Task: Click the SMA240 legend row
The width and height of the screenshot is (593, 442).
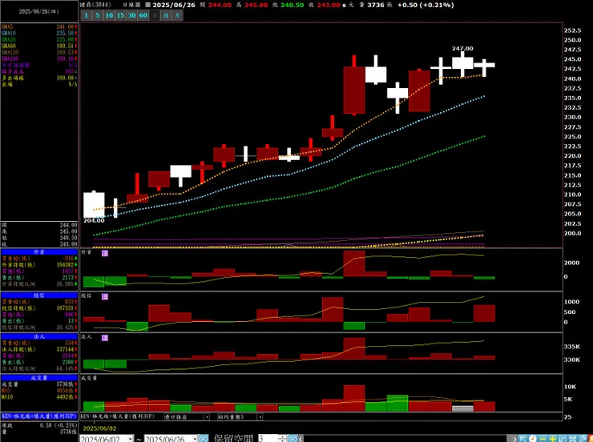Action: click(39, 59)
